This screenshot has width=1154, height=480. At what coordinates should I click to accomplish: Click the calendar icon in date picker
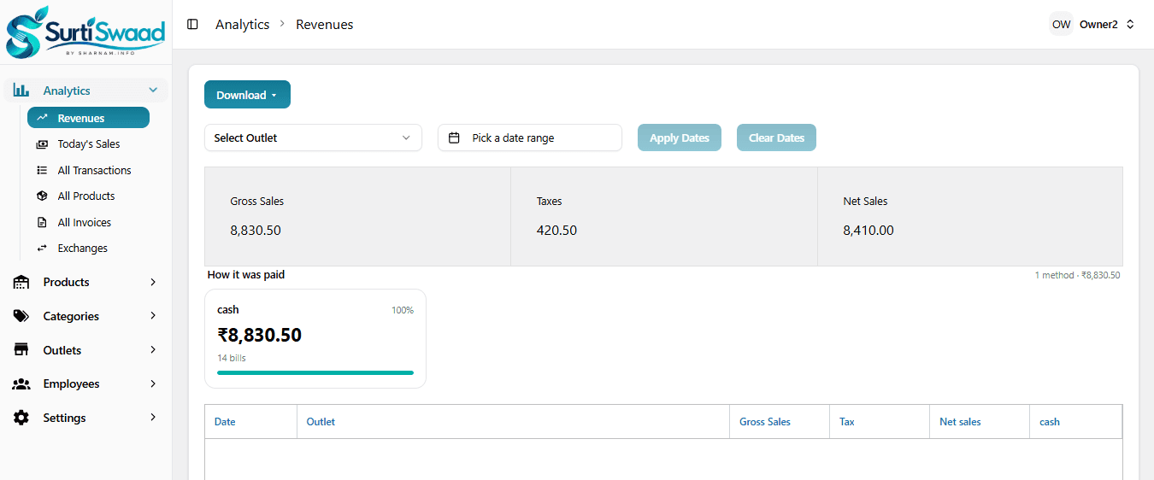(454, 138)
